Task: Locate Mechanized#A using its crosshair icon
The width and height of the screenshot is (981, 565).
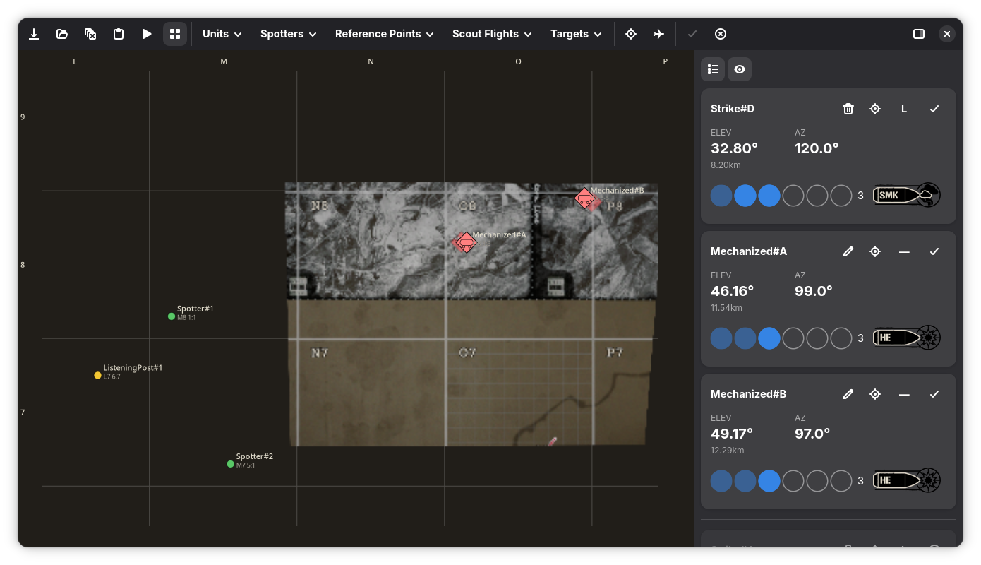Action: point(875,251)
